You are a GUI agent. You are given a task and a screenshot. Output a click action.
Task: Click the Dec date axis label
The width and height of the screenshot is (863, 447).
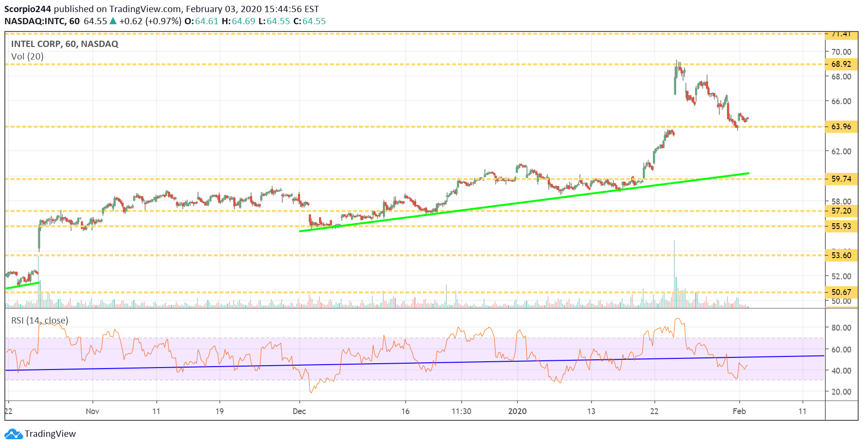[299, 411]
